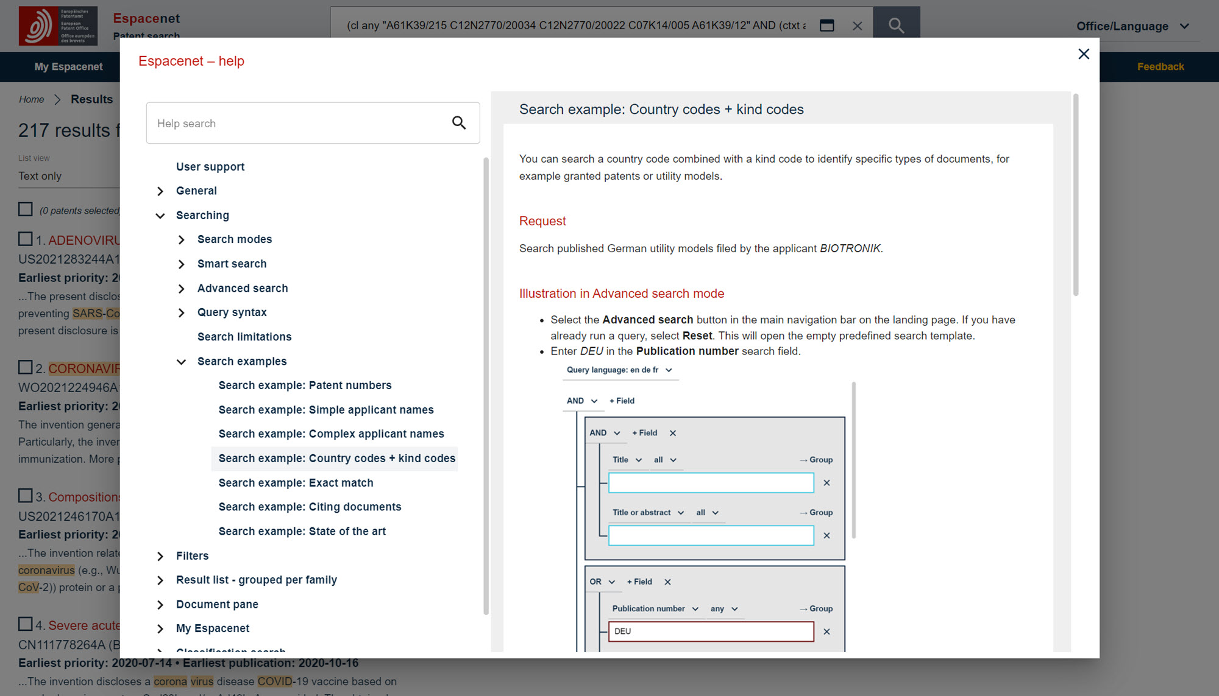Close the Espacenet help dialog
Screen dimensions: 1219x696
[1084, 54]
